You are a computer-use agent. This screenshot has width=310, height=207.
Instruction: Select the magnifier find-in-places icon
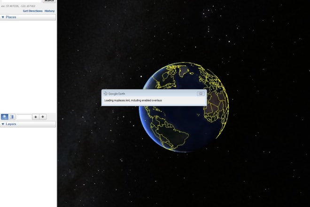[5, 117]
